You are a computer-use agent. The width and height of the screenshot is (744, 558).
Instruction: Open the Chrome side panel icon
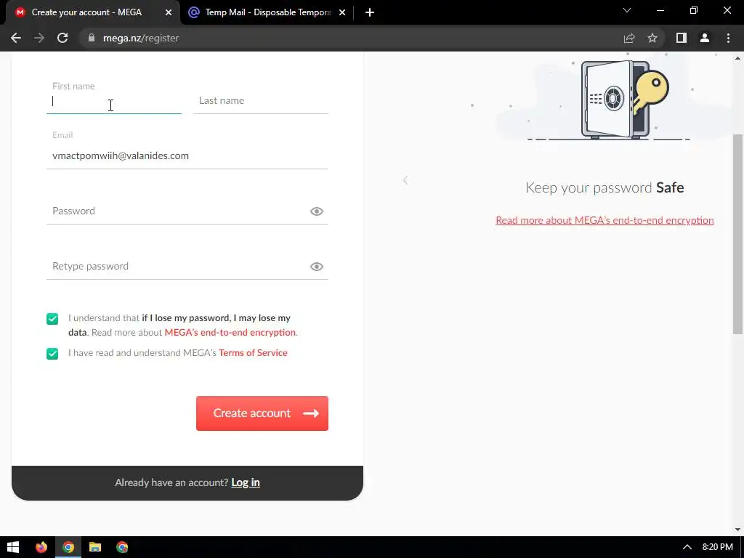pyautogui.click(x=682, y=38)
